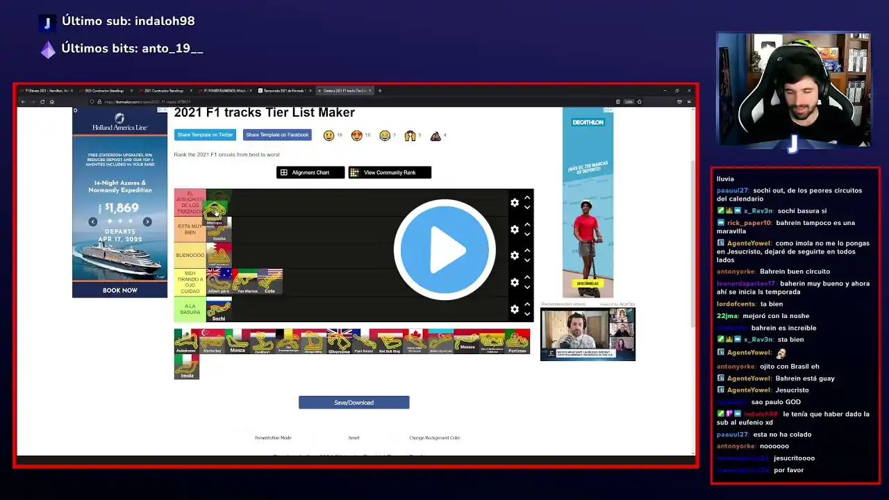
Task: Open the Alignment Chart view
Action: (x=310, y=172)
